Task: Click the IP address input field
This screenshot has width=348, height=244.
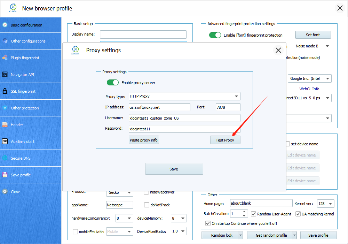Action: point(159,107)
